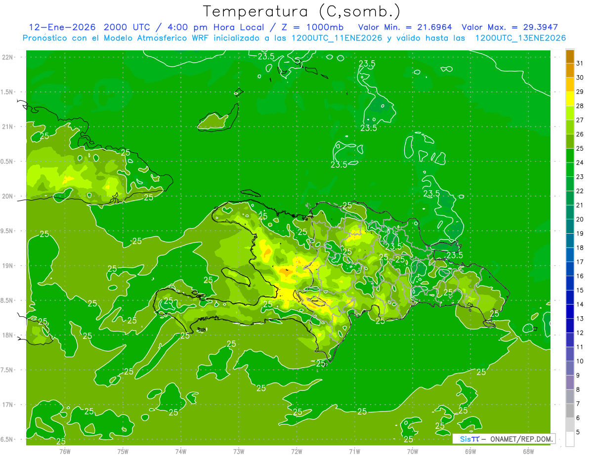Click the "Valor Min. = 21.6964" value
This screenshot has width=593, height=458.
point(405,27)
